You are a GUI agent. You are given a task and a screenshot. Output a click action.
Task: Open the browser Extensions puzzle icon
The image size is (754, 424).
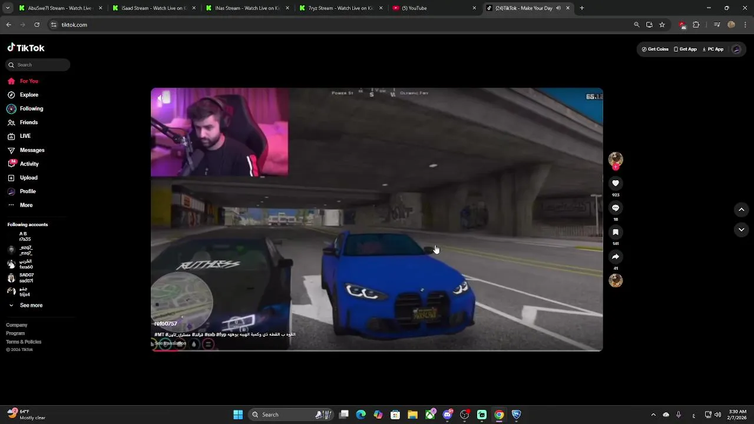coord(696,25)
